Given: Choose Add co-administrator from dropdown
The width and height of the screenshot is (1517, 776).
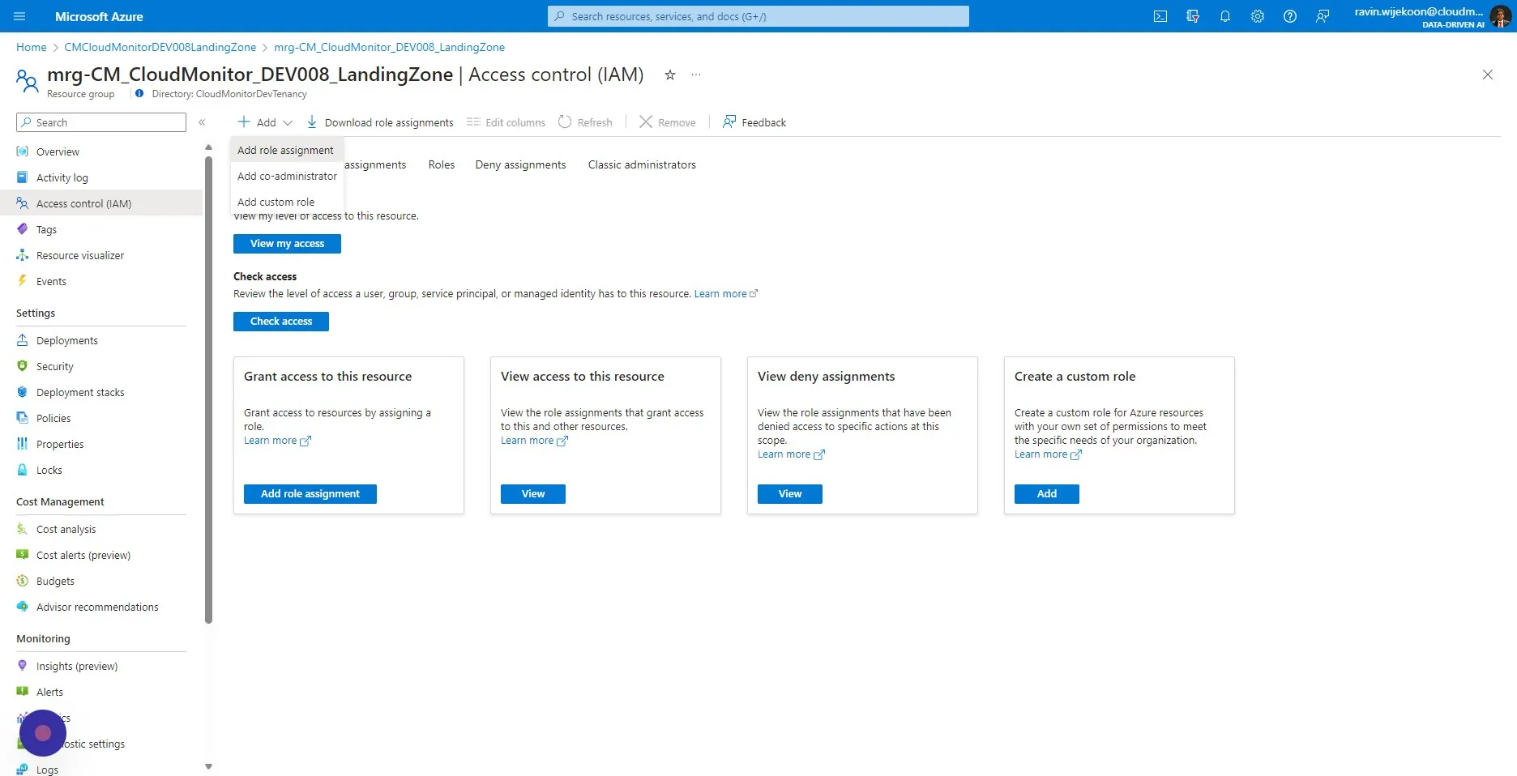Looking at the screenshot, I should pyautogui.click(x=287, y=176).
